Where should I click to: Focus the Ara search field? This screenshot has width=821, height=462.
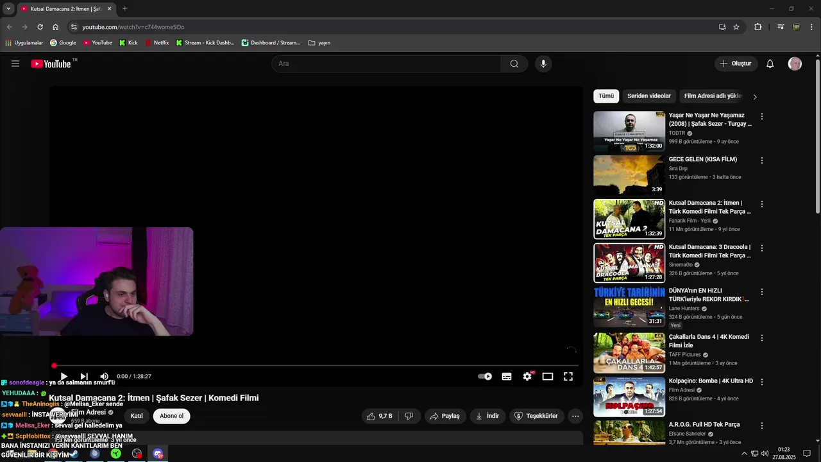[387, 64]
